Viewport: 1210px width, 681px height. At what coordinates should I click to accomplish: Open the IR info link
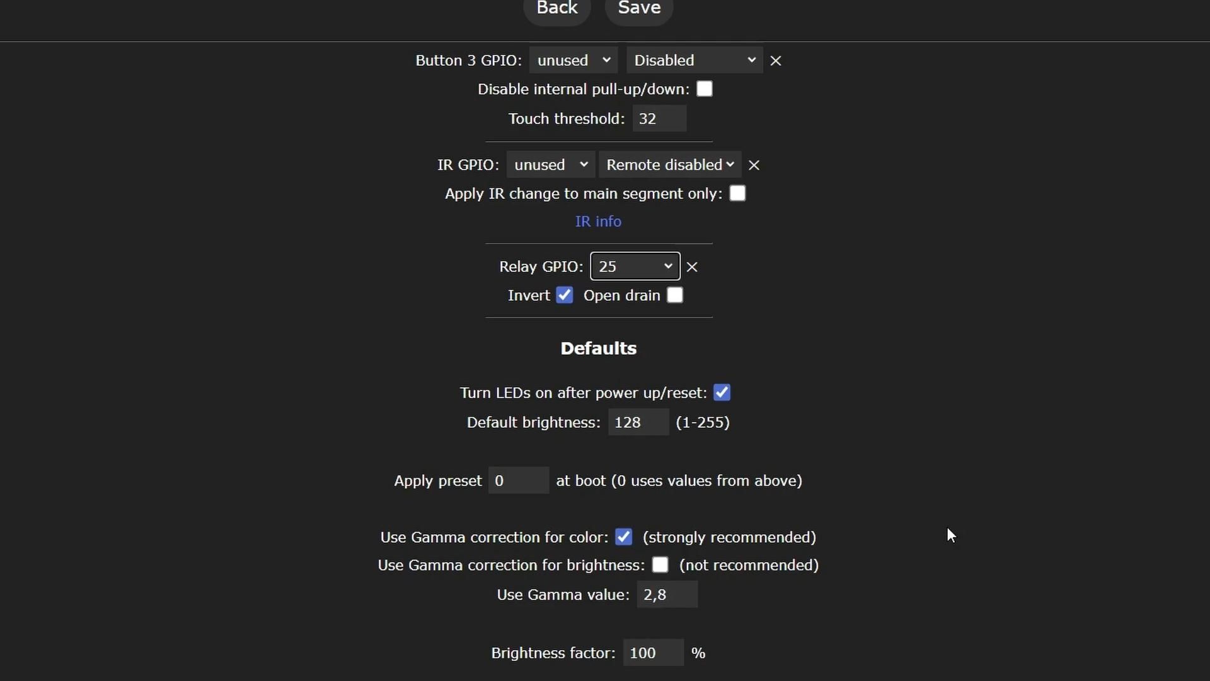pyautogui.click(x=598, y=221)
